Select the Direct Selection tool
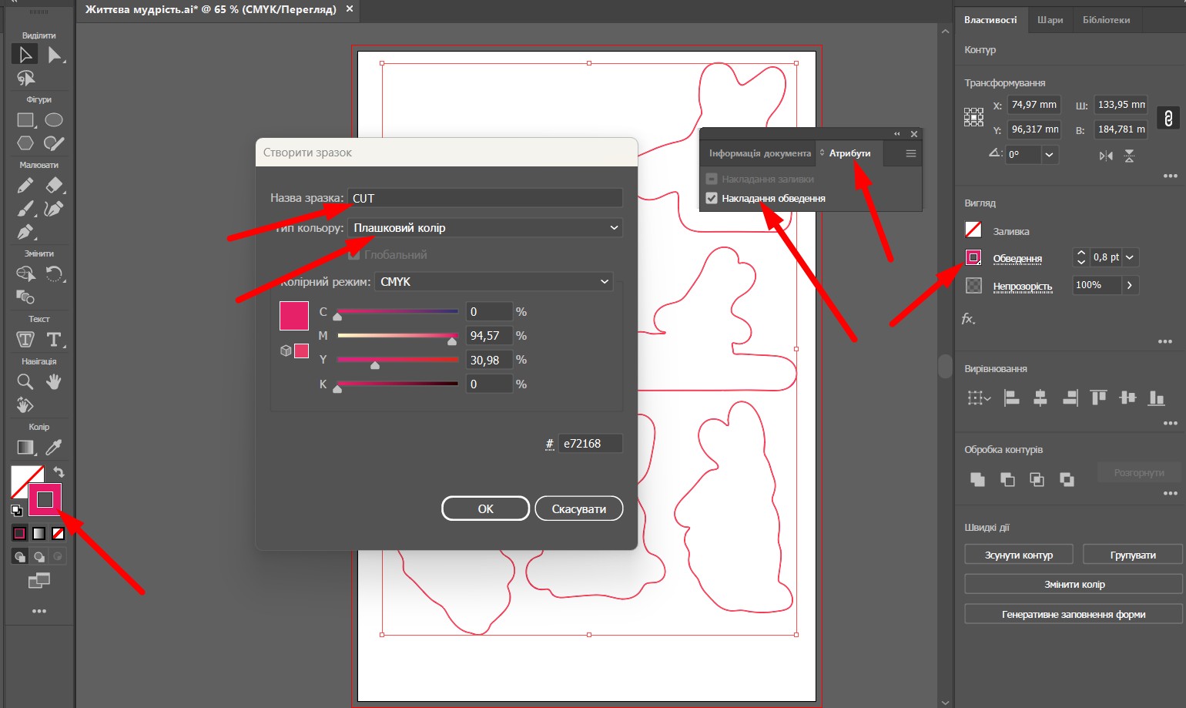 coord(54,55)
